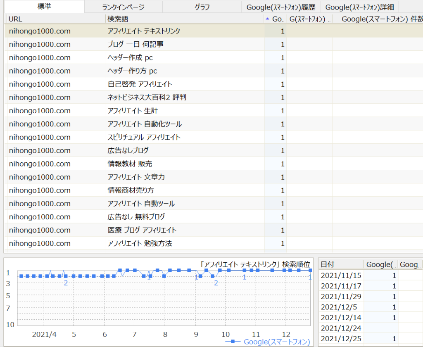Select the row アフィリエイト 勉強方法
Screen dimensions: 423x347
point(214,243)
